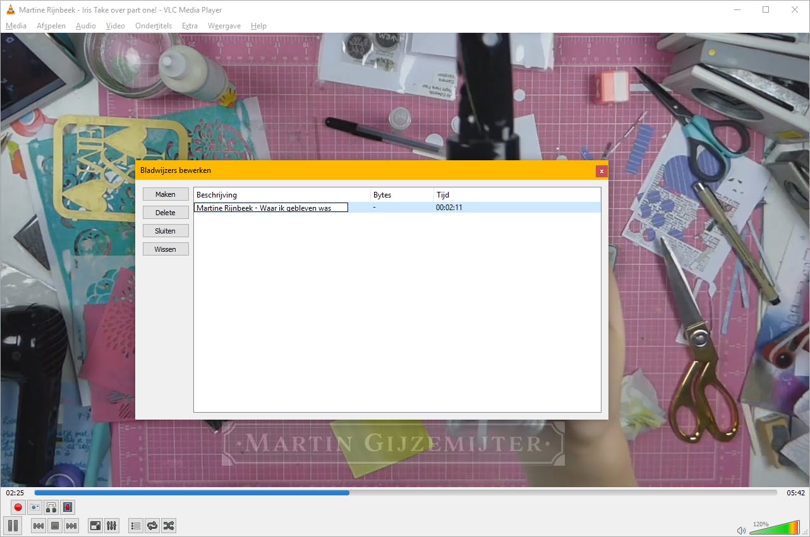Click the Beschrijving column header
The height and width of the screenshot is (537, 810).
click(x=282, y=195)
